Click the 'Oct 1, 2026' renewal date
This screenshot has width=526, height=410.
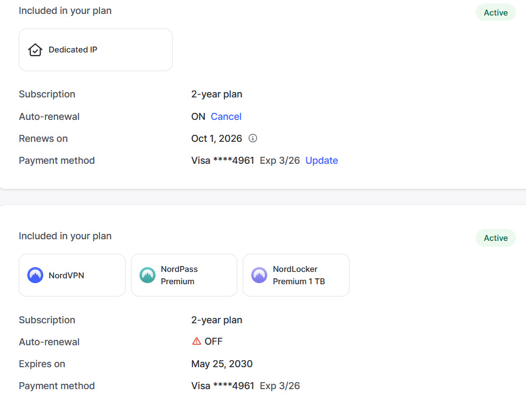[x=216, y=139]
